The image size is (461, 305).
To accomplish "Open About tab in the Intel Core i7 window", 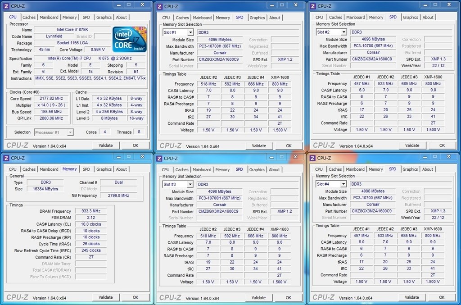I will pyautogui.click(x=121, y=18).
